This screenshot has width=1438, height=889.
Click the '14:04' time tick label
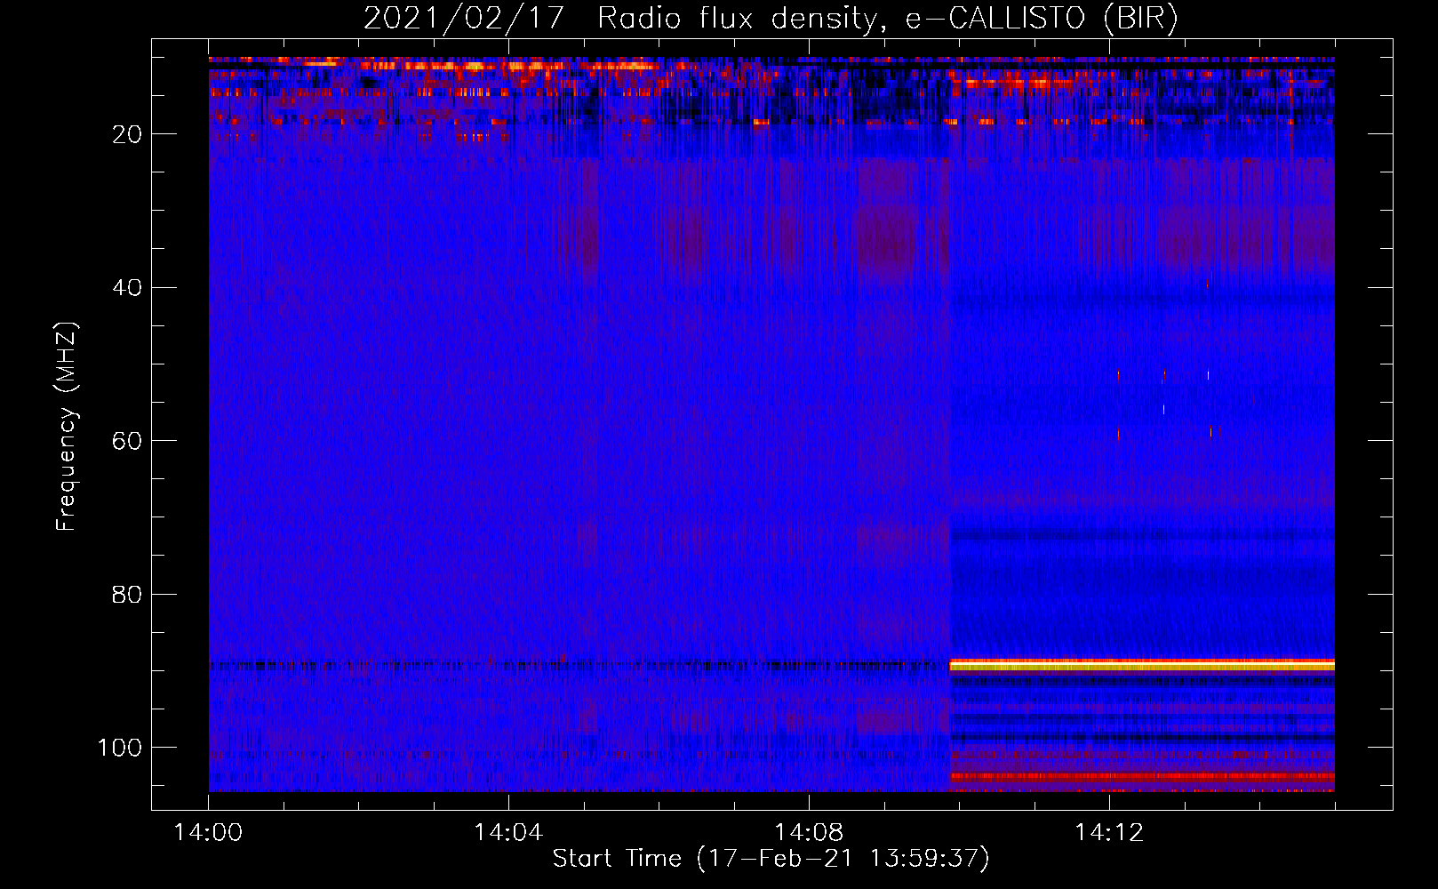[508, 833]
